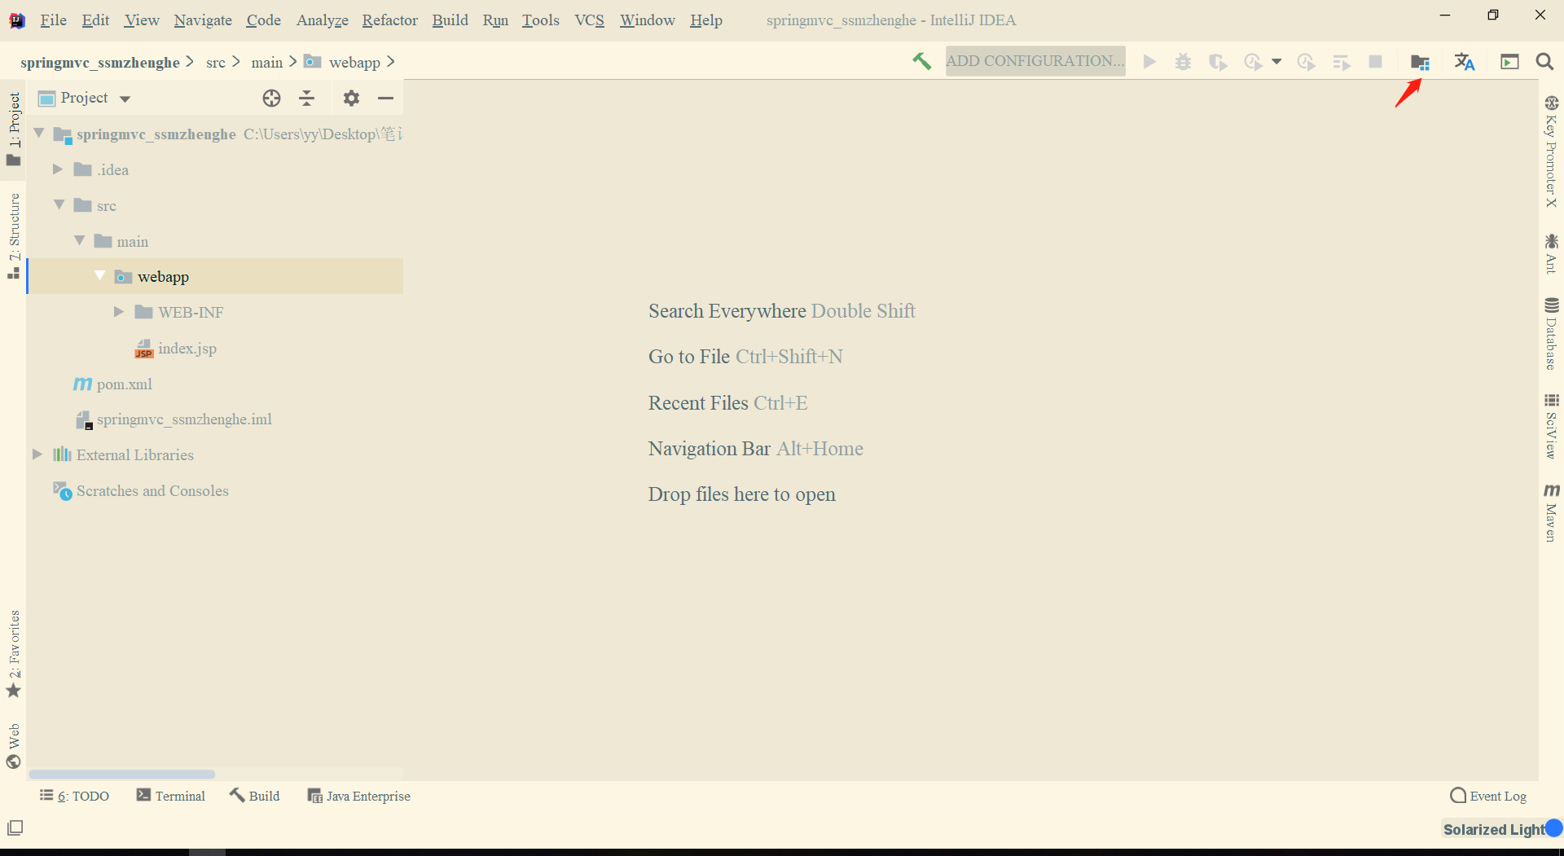Click webapp in the navigation breadcrumb
The image size is (1564, 856).
point(354,63)
